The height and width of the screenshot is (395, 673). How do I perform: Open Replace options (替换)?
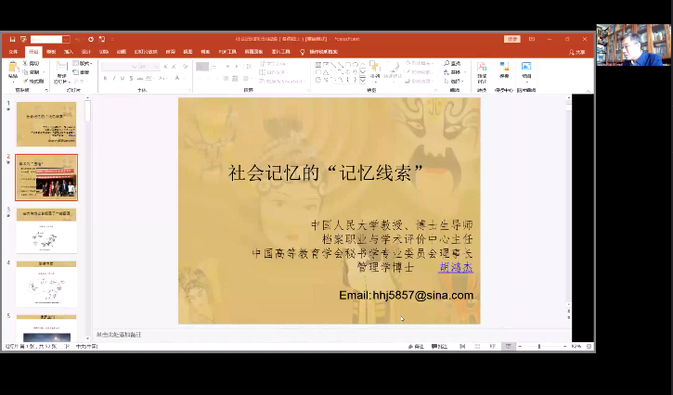[453, 72]
